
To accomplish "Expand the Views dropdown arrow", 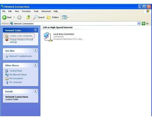I will tap(68, 17).
